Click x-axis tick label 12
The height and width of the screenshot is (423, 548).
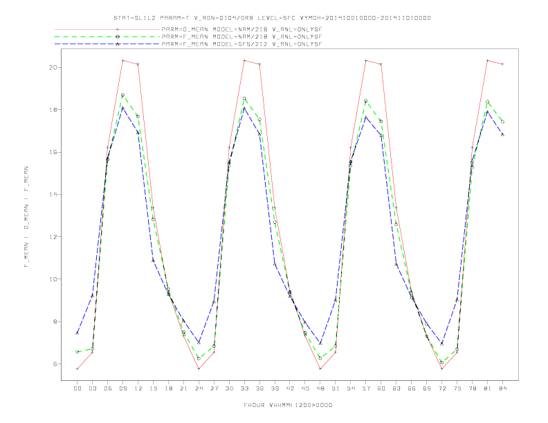point(138,388)
